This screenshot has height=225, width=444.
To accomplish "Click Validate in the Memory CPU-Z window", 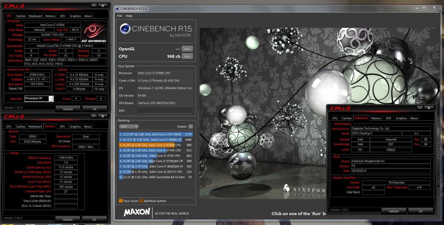I will click(x=68, y=219).
